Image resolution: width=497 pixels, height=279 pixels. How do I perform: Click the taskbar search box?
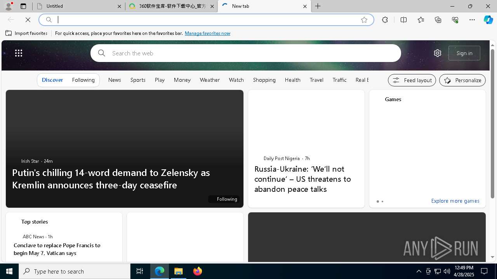click(x=75, y=271)
